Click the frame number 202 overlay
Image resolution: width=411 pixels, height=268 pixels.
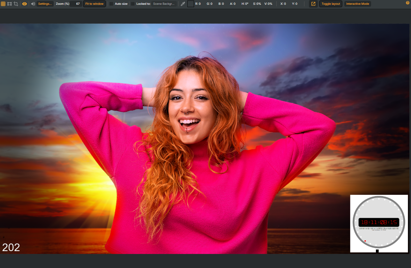(11, 247)
